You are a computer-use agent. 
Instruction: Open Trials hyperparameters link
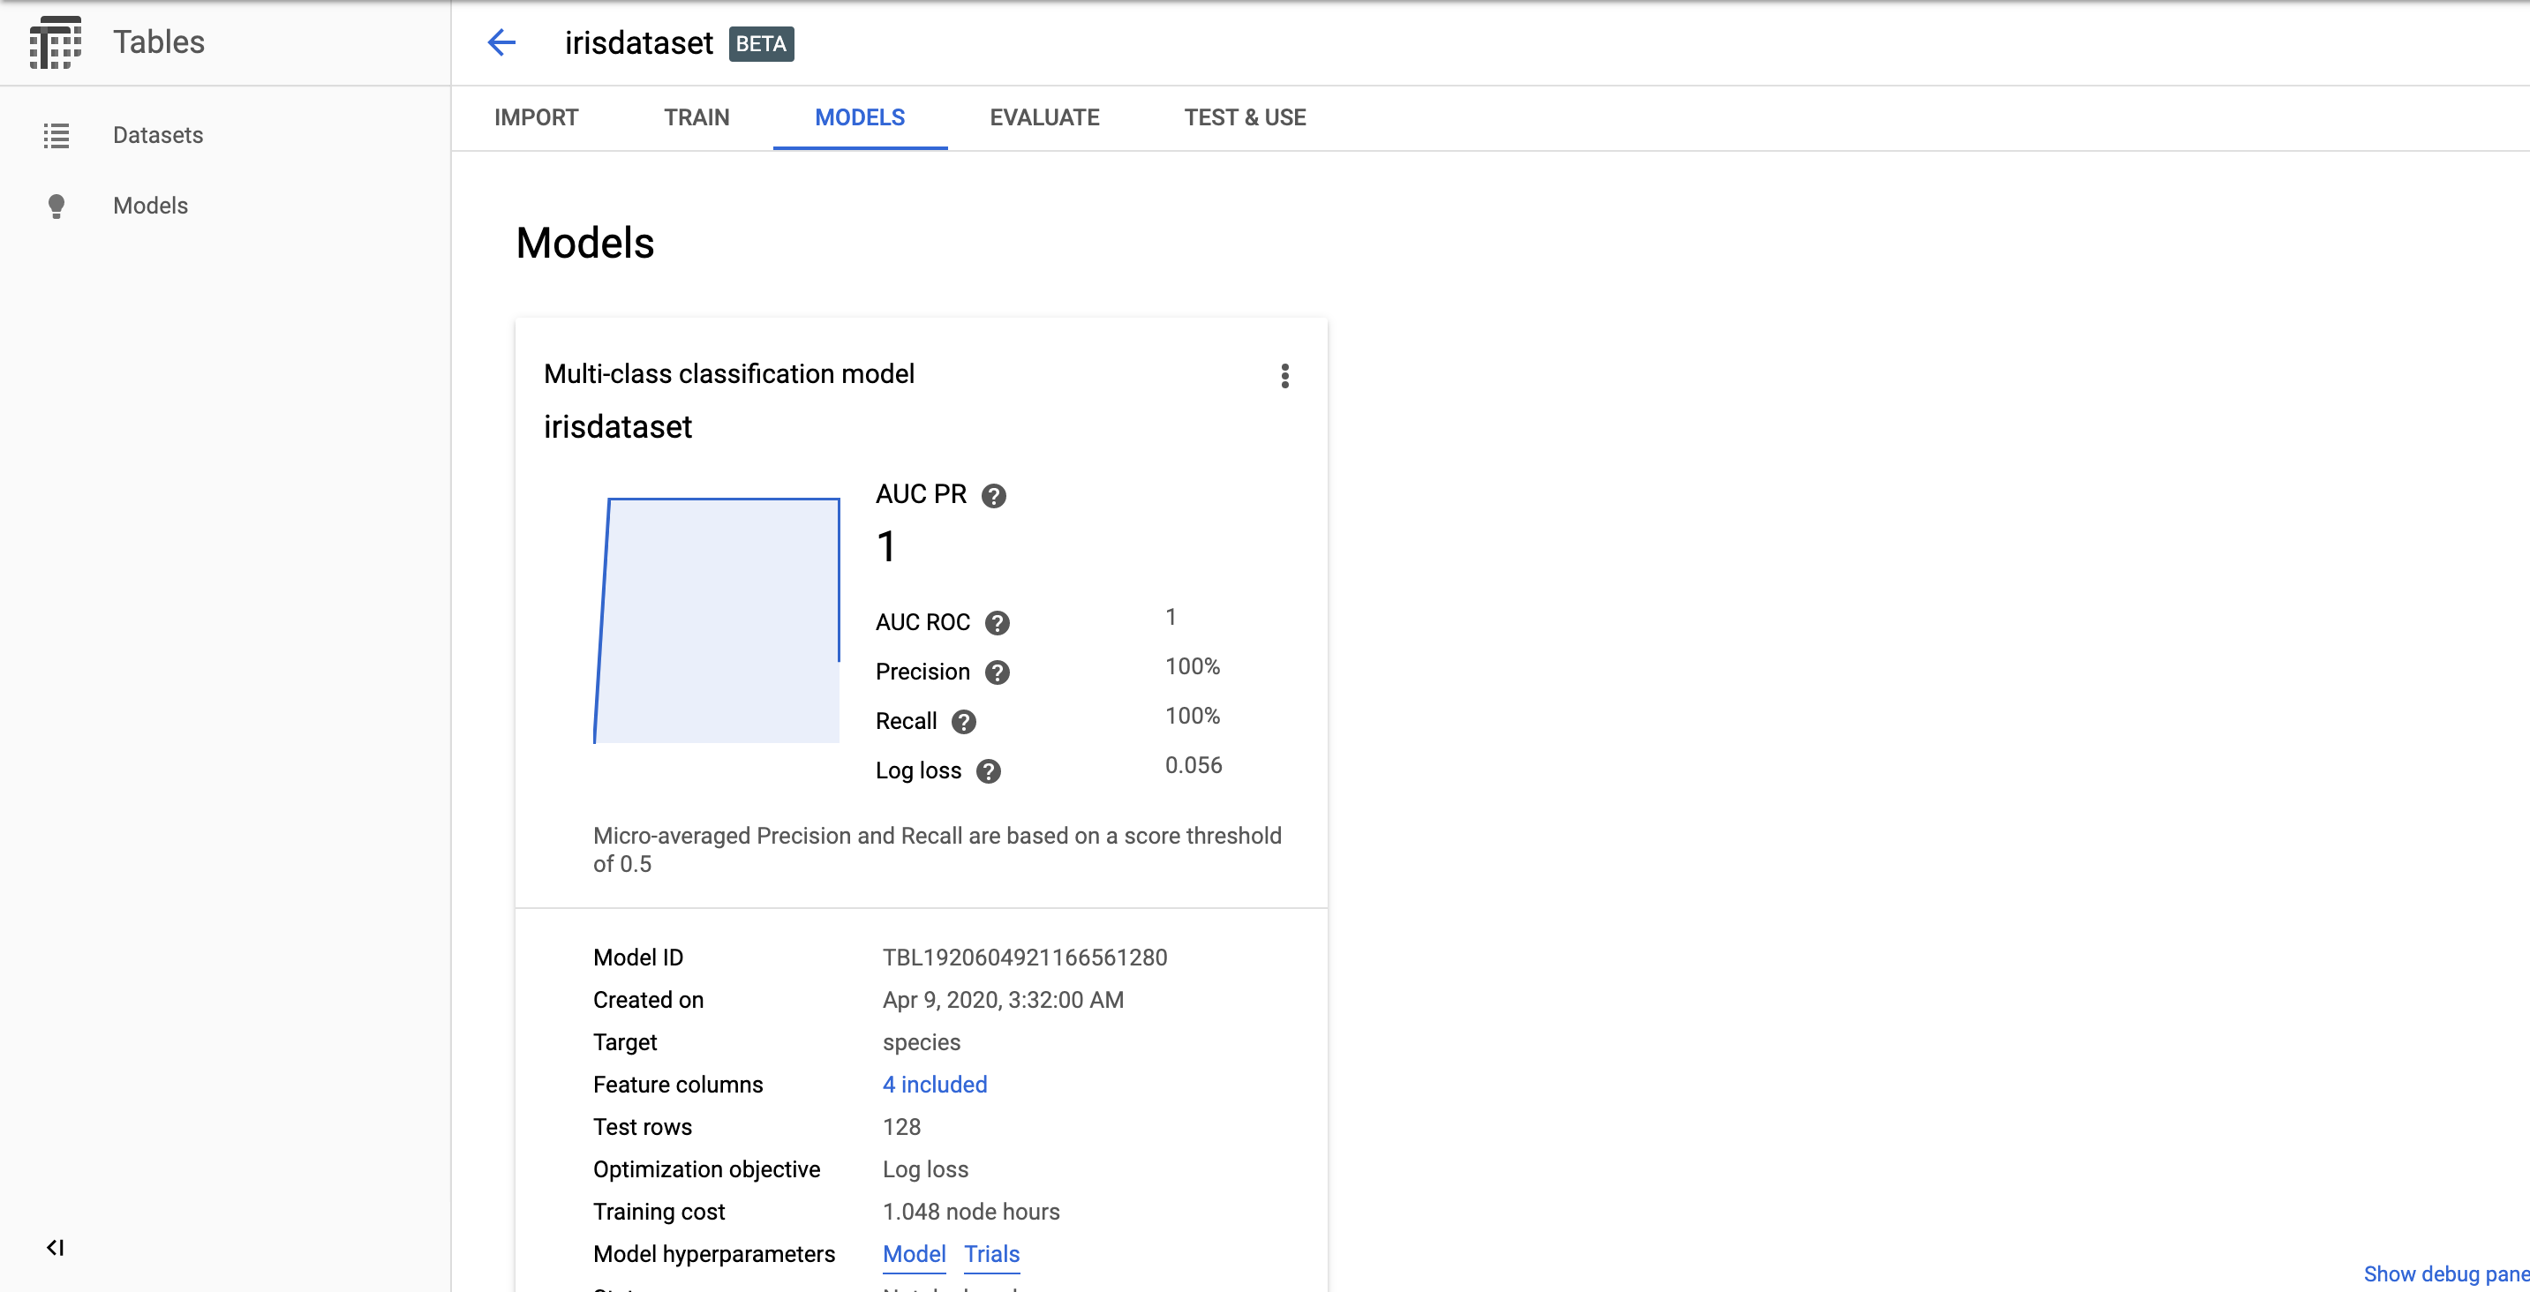(991, 1254)
